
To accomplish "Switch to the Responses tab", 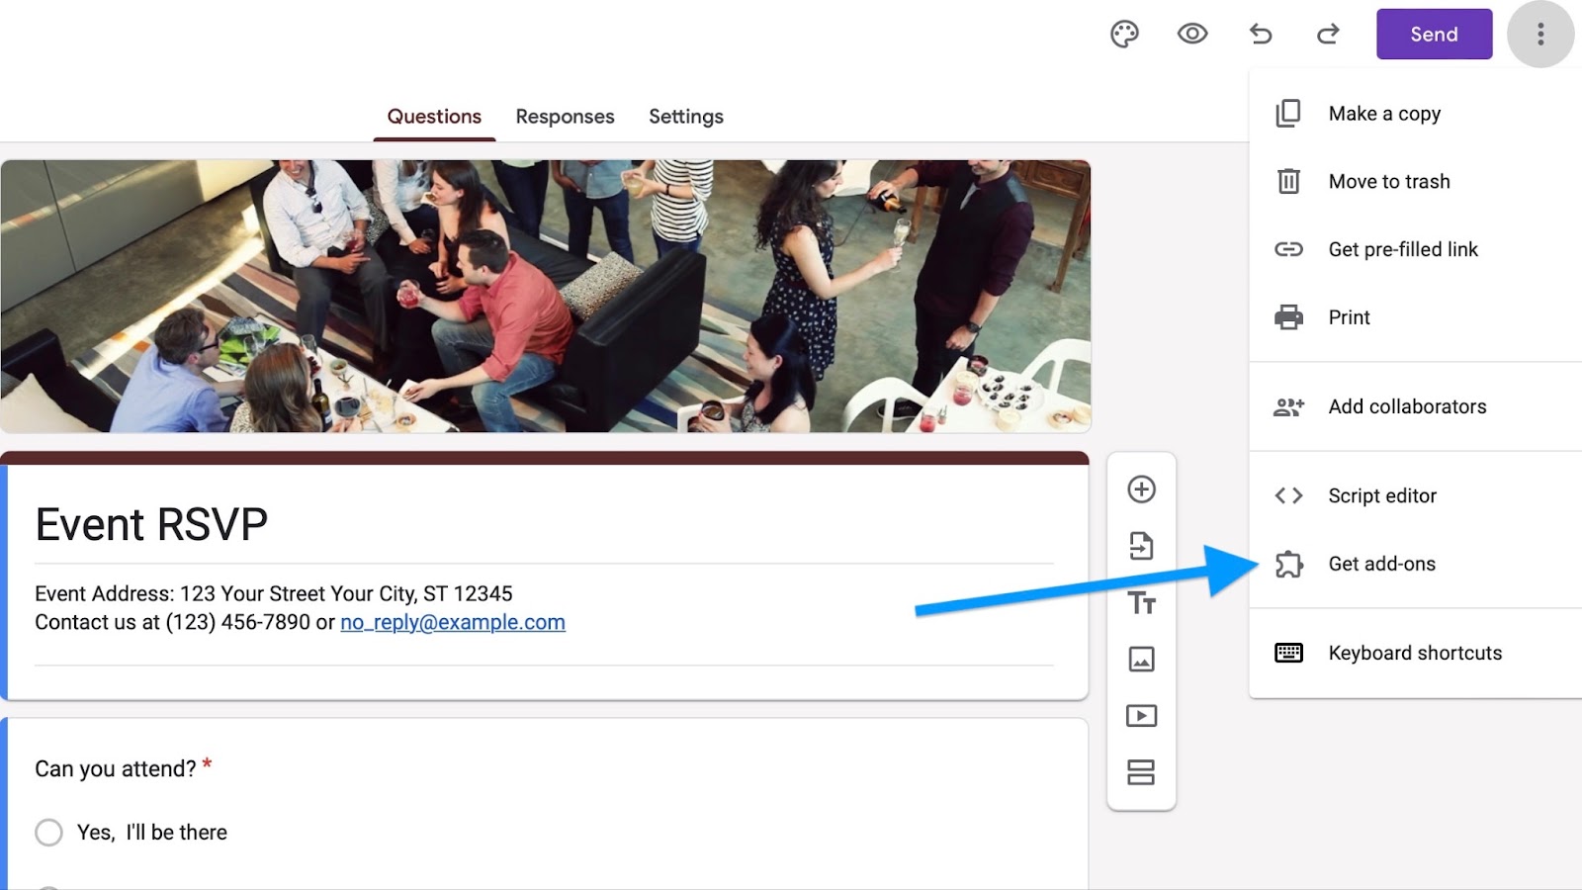I will tap(565, 117).
